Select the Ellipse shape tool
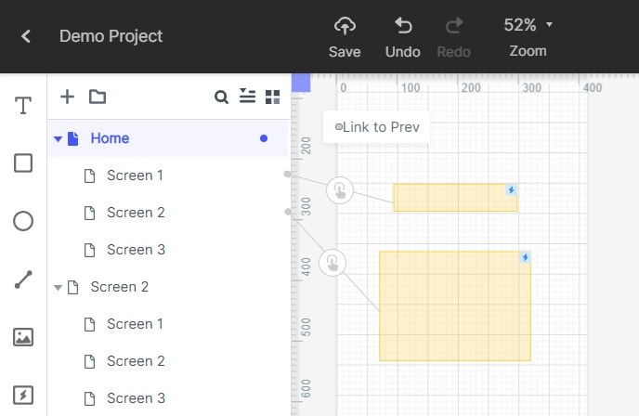Image resolution: width=639 pixels, height=416 pixels. [23, 221]
